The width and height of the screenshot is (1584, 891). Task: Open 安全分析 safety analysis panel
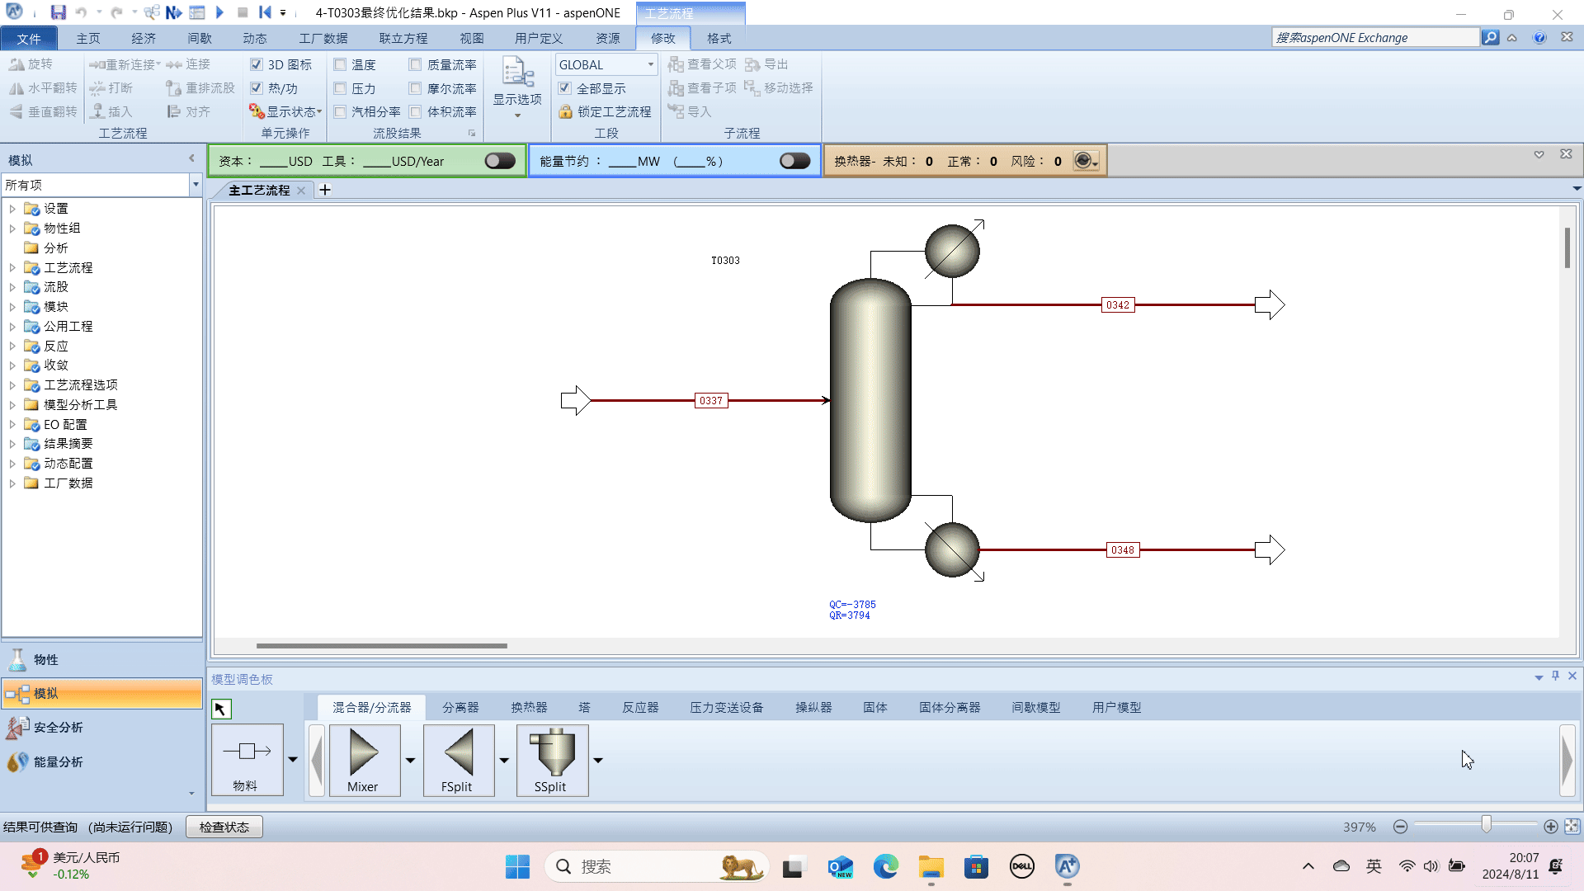tap(58, 727)
